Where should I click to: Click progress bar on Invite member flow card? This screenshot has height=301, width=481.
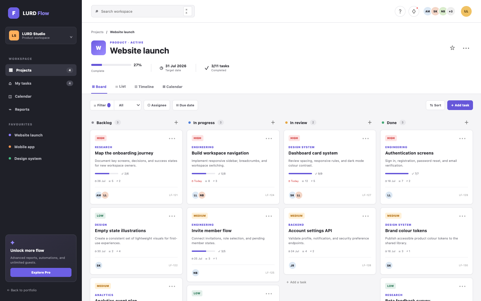pyautogui.click(x=203, y=251)
